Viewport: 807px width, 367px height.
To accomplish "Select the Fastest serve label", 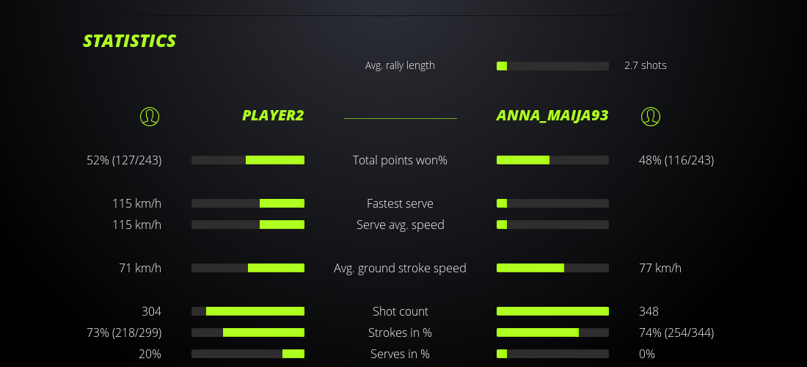I will (x=400, y=203).
